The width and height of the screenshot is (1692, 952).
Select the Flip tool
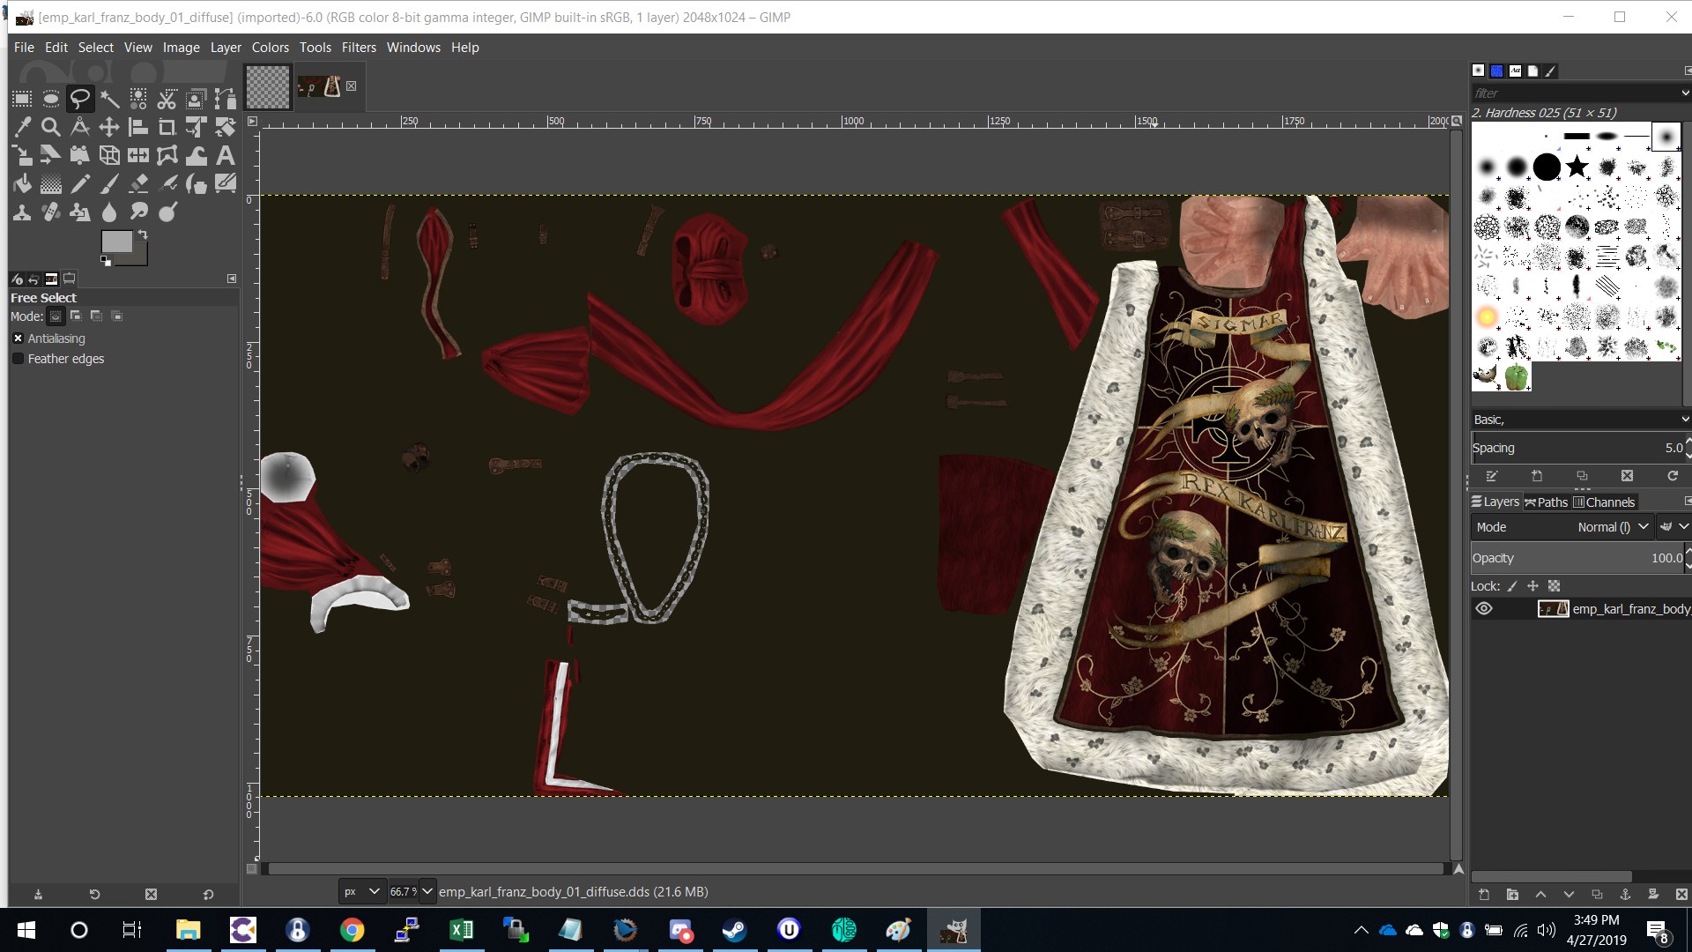138,156
